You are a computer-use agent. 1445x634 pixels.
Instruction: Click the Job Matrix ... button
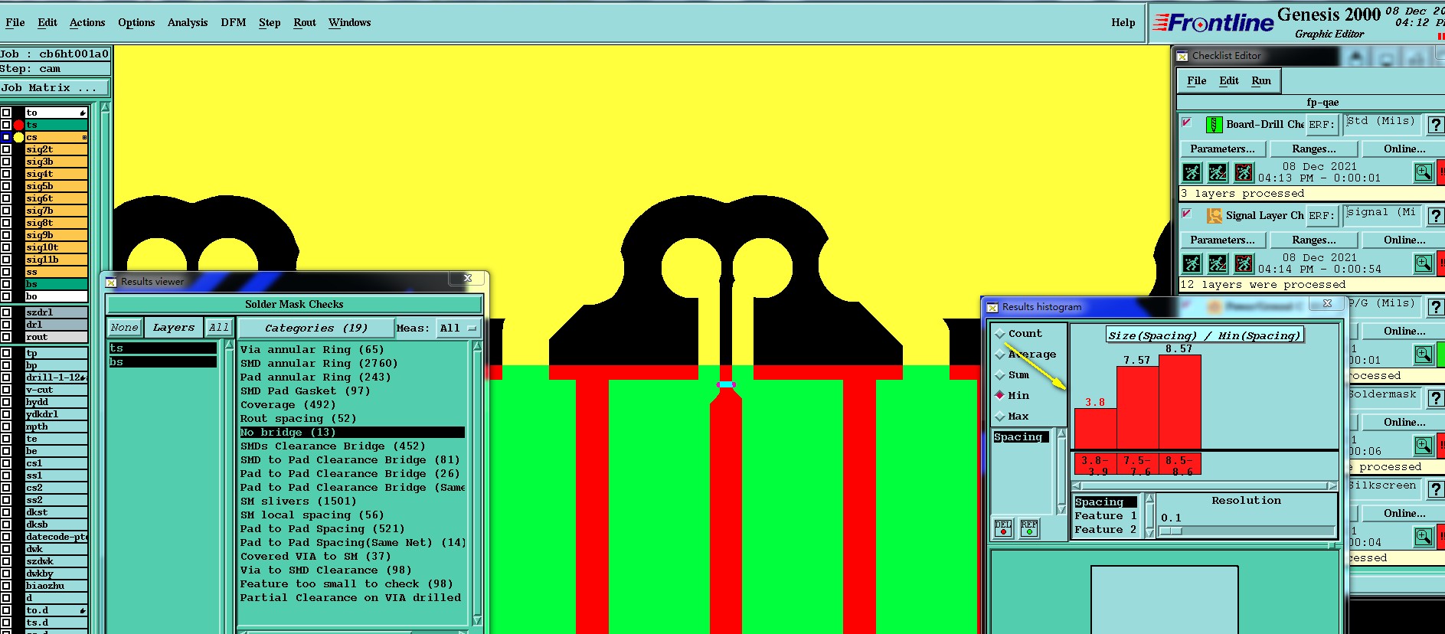tap(55, 88)
